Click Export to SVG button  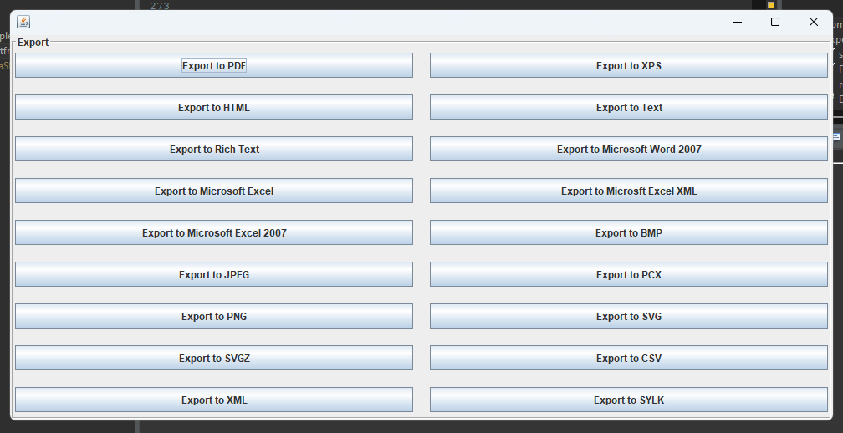coord(629,317)
